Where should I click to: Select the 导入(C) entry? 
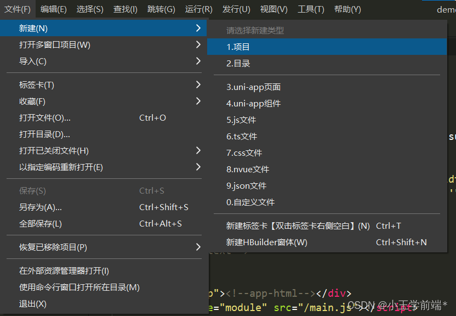[x=103, y=61]
